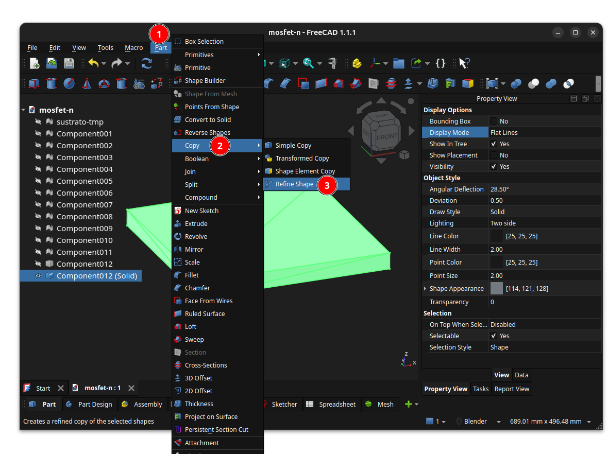
Task: Pick the Line Color swatch
Action: (497, 236)
